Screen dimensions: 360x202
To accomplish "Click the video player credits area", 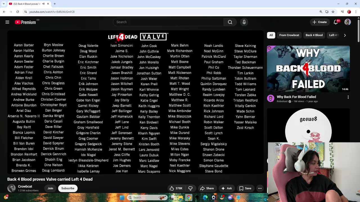I will point(135,102).
